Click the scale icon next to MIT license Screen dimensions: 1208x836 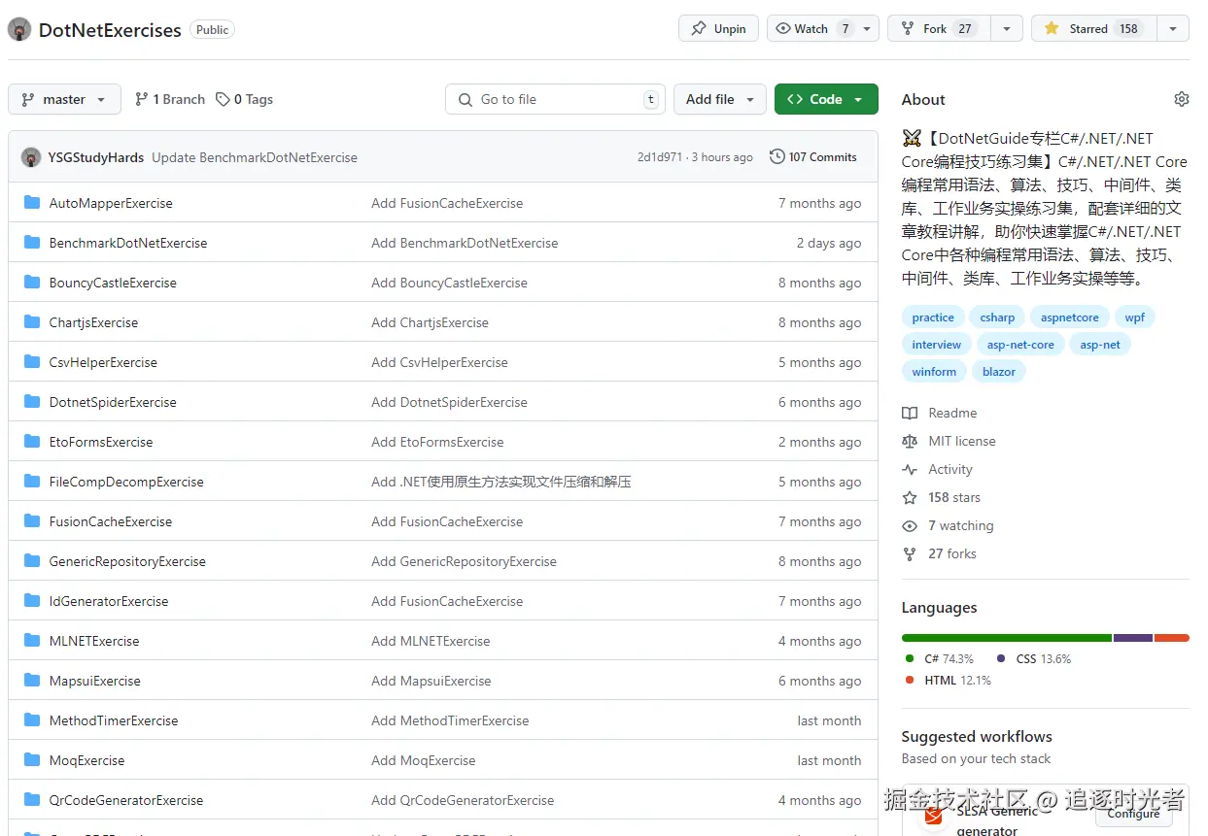click(x=910, y=441)
